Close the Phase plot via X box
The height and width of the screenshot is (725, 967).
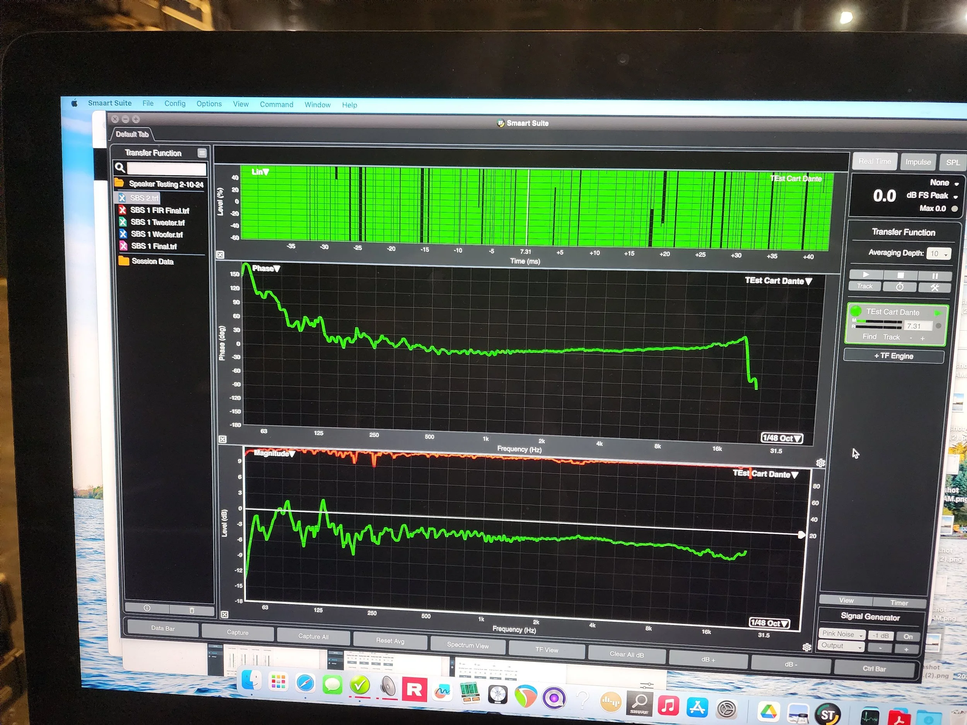pos(222,439)
